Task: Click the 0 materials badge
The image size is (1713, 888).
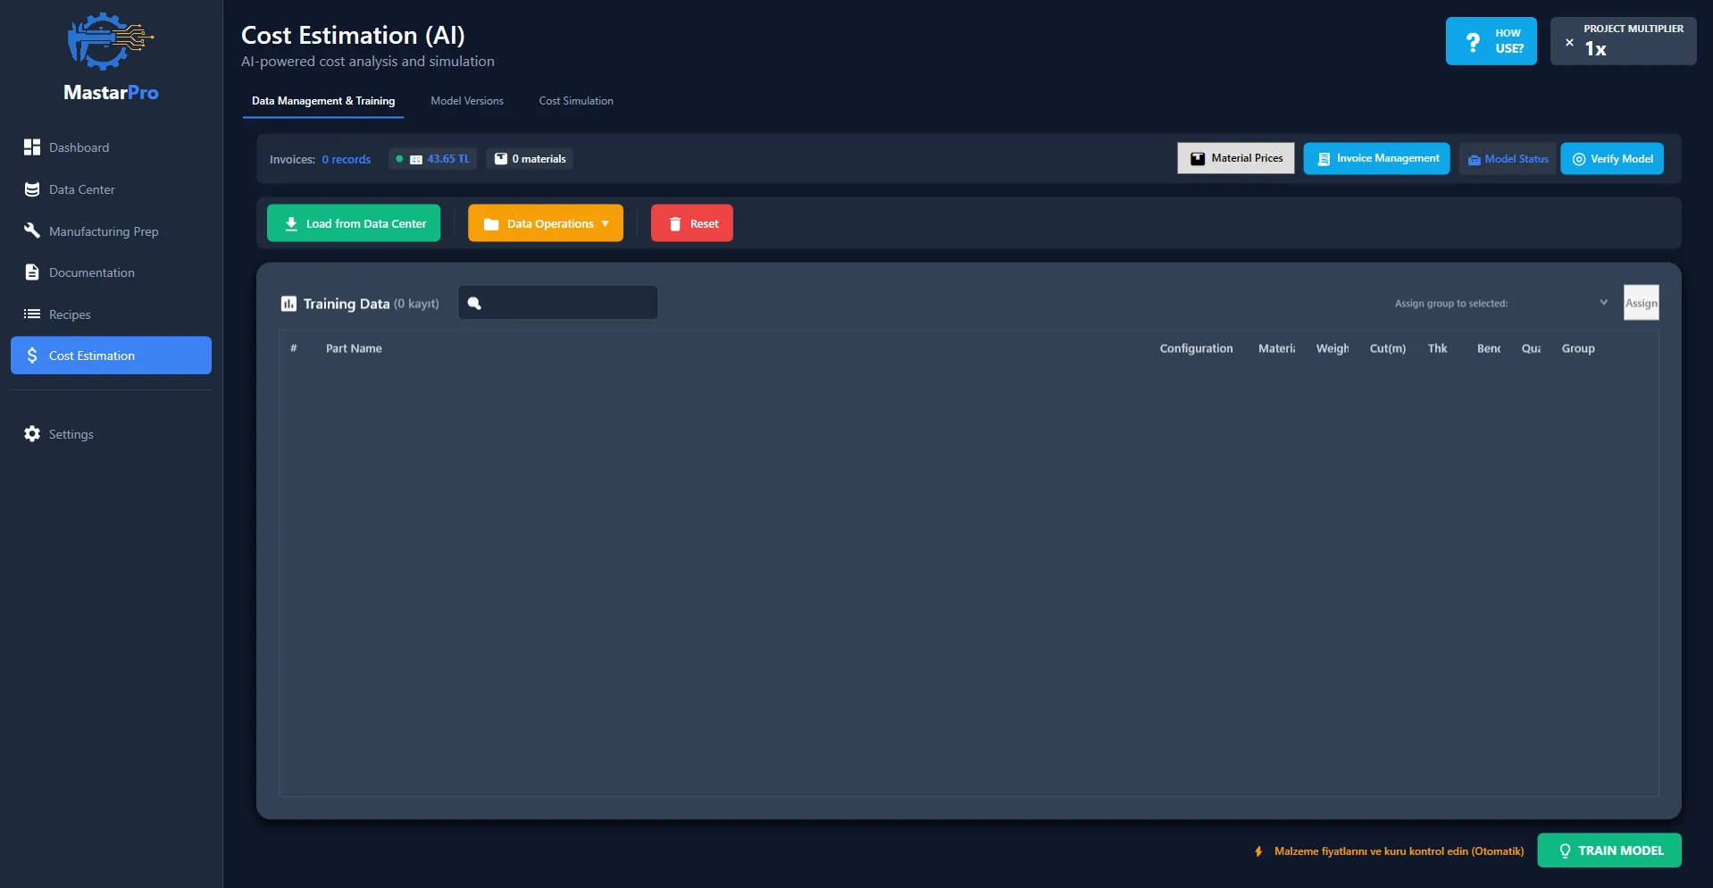Action: 531,159
